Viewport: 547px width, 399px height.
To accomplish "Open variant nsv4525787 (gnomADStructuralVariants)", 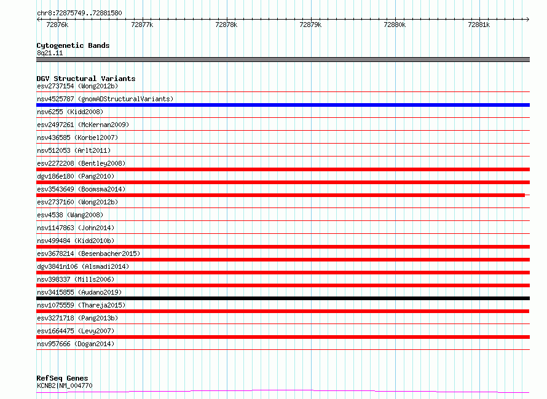I will pyautogui.click(x=105, y=99).
